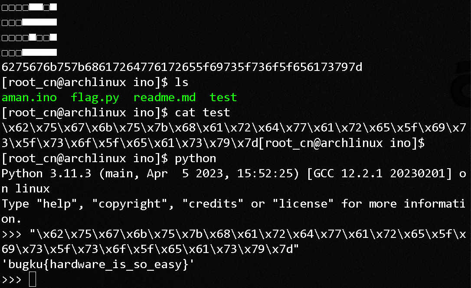
Task: Click the word "credits" in the Python banner
Action: 213,204
